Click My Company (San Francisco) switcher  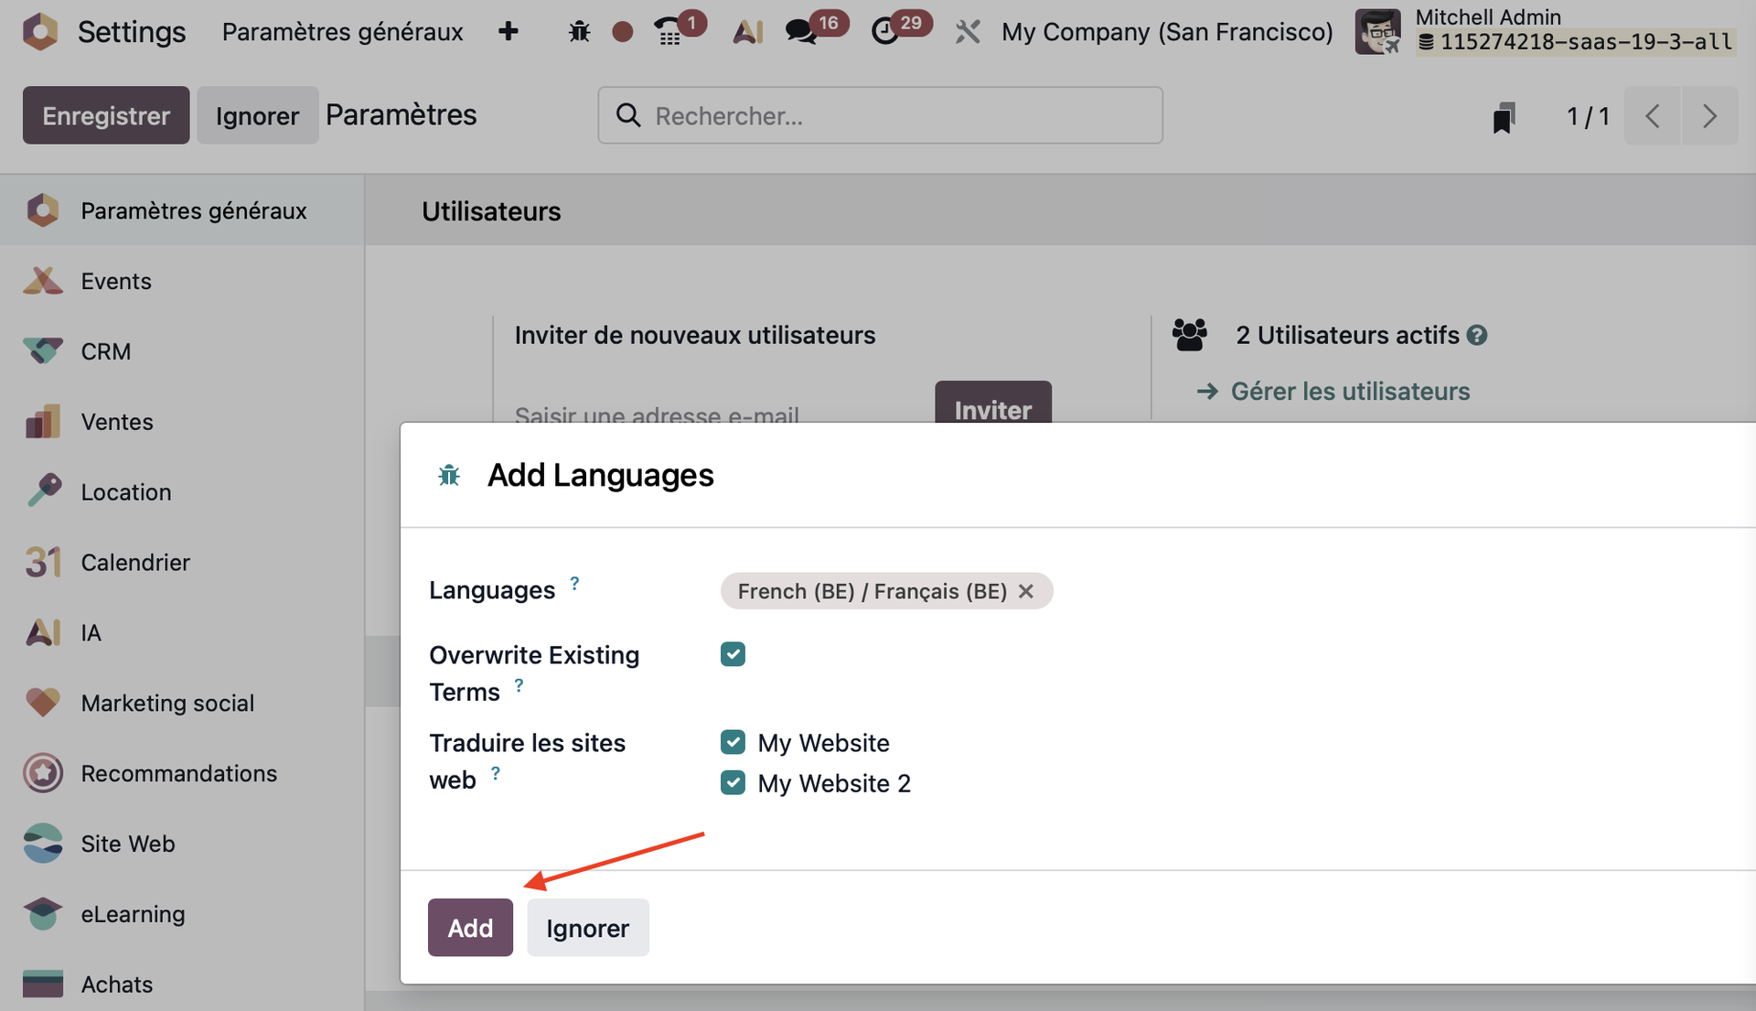coord(1167,32)
